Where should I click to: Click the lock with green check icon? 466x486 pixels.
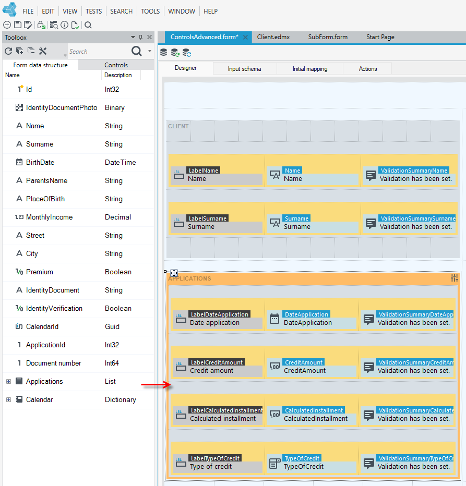pyautogui.click(x=41, y=25)
